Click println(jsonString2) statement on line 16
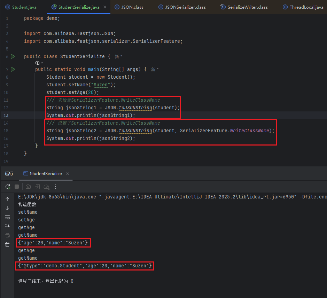The width and height of the screenshot is (327, 298). tap(91, 139)
